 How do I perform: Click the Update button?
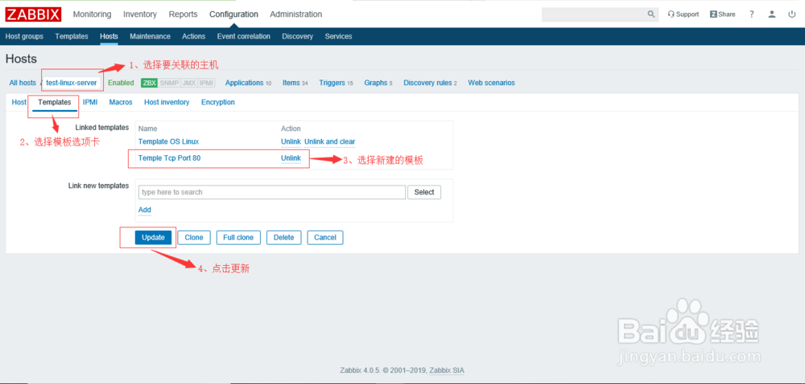[x=153, y=238]
